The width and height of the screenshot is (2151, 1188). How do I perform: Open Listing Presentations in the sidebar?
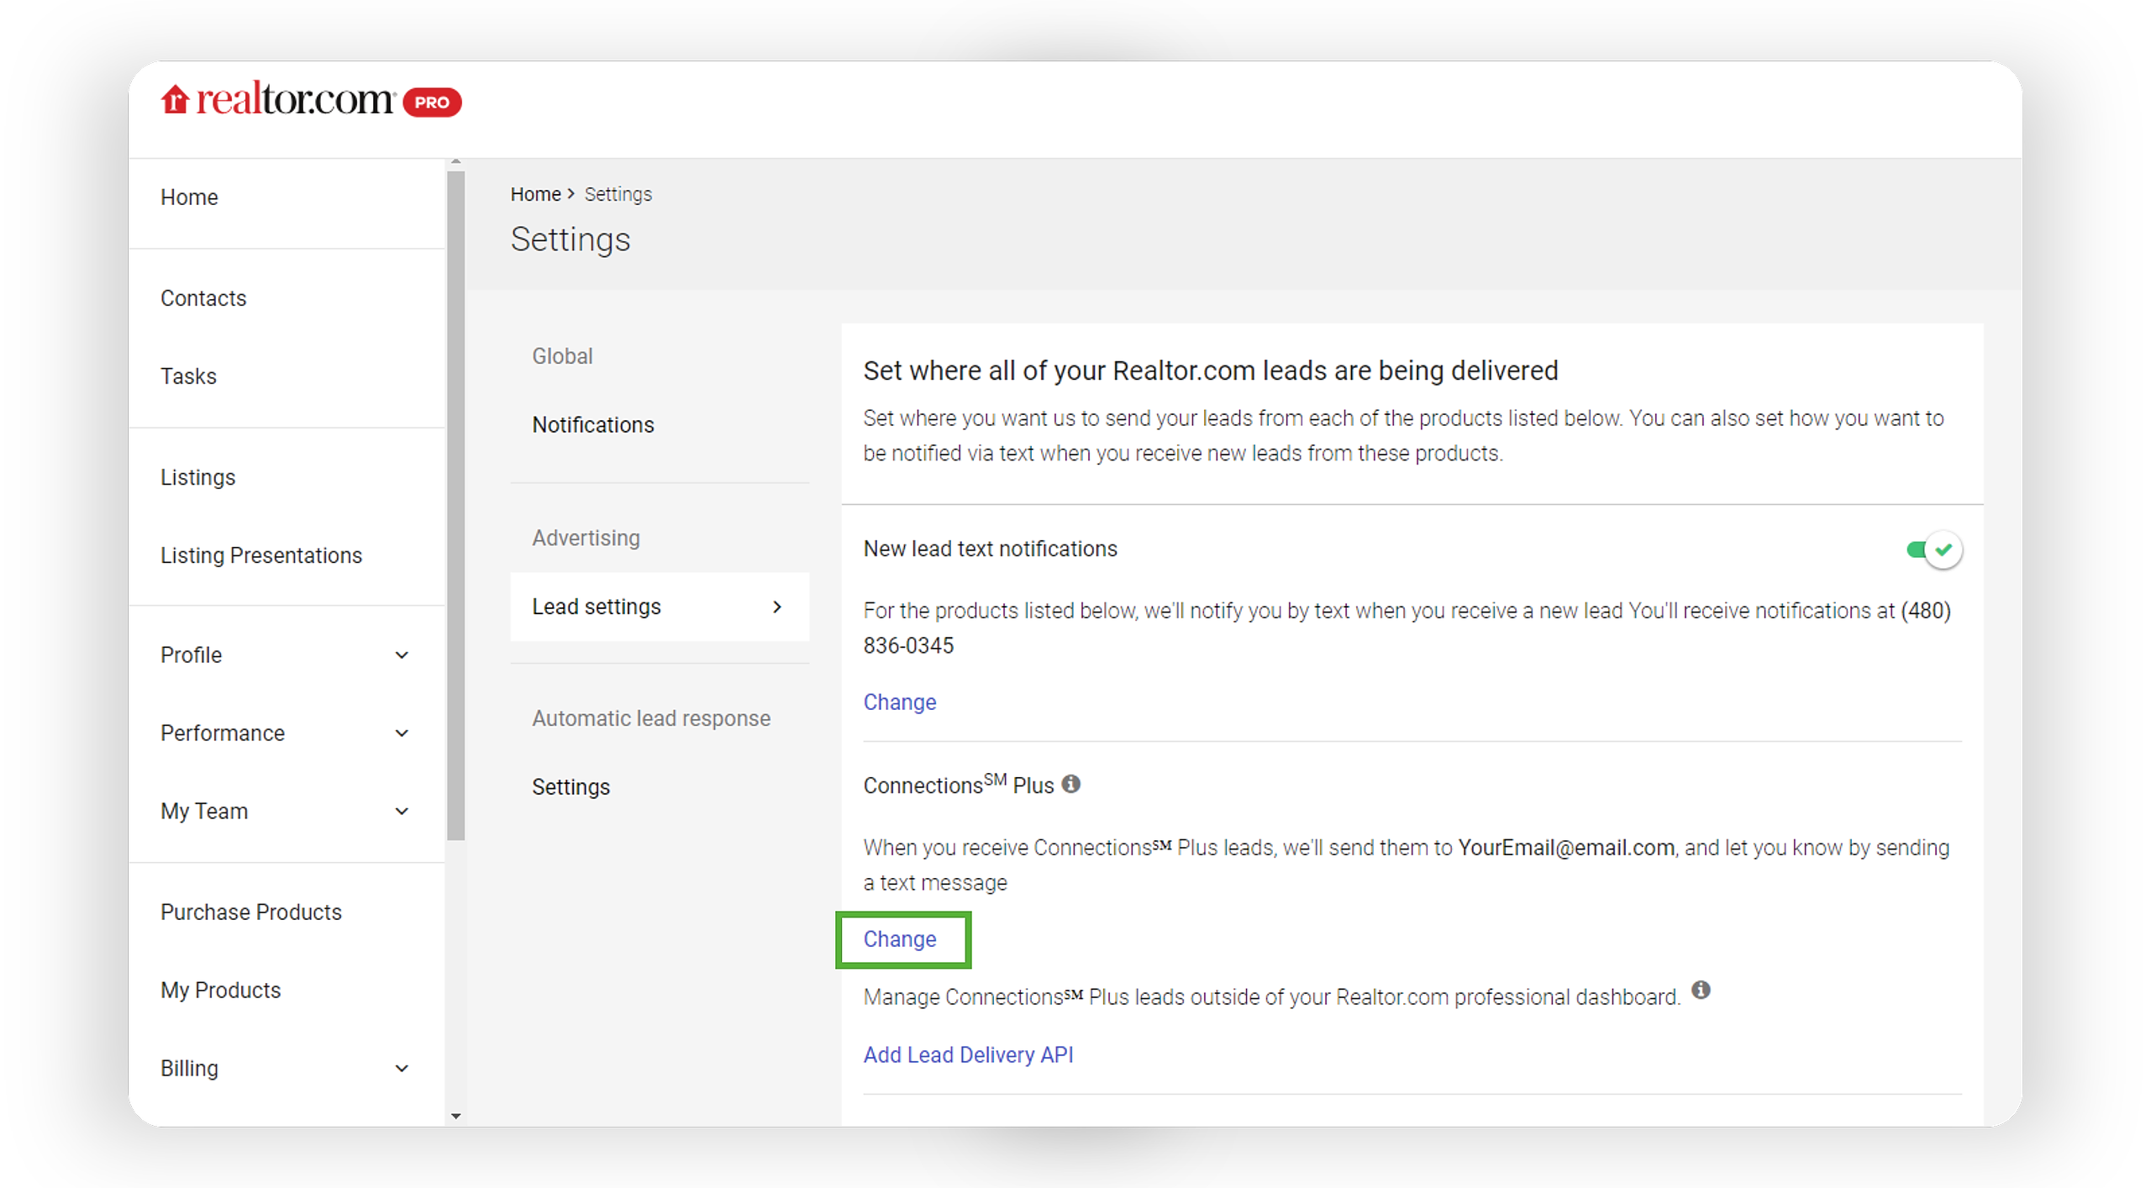(x=261, y=555)
